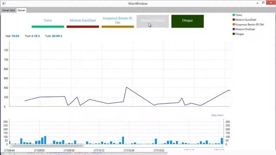Click the (17)09:05 time axis label
This screenshot has height=155, width=276.
pos(39,151)
